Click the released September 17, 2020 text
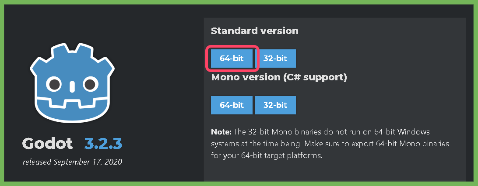The width and height of the screenshot is (478, 186). [x=72, y=162]
